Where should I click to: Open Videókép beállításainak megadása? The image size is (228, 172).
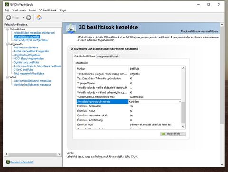(x=32, y=85)
